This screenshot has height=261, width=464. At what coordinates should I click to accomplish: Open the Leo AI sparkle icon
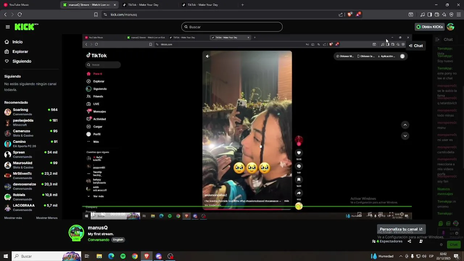(444, 14)
